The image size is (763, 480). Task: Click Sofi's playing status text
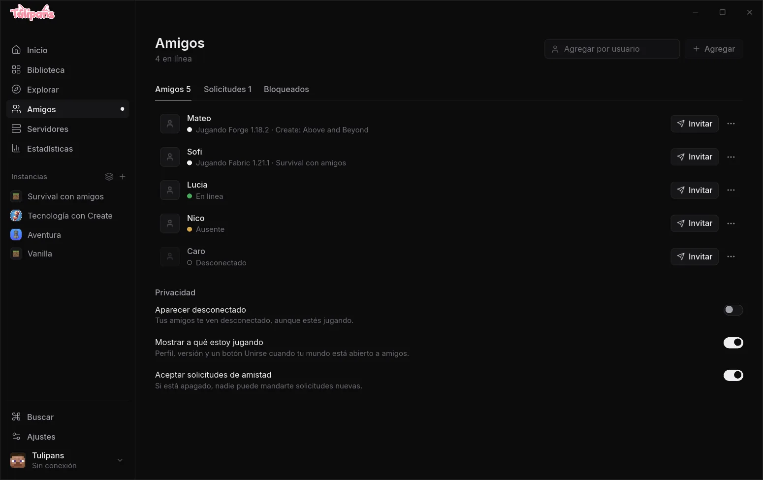(x=271, y=163)
